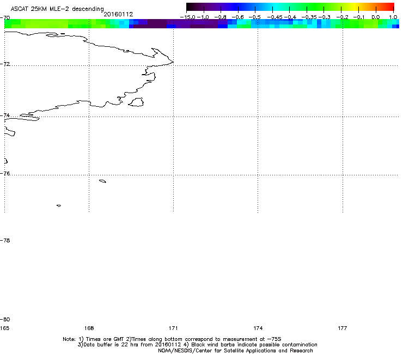Click the -80 latitude label
403x354 pixels.
pyautogui.click(x=5, y=319)
